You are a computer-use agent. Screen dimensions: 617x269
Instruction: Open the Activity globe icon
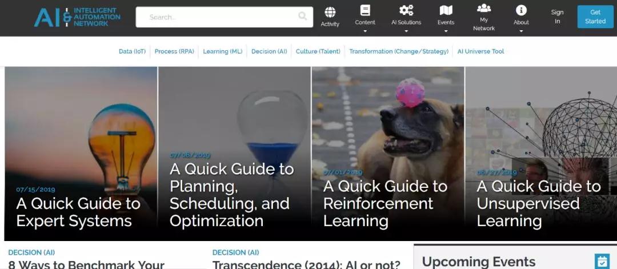point(330,12)
